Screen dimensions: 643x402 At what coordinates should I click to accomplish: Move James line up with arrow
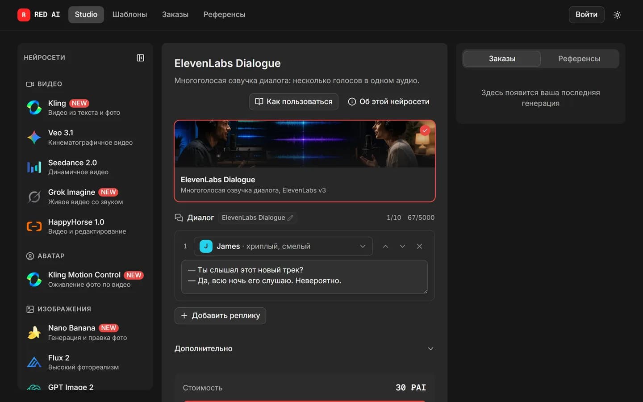point(385,246)
